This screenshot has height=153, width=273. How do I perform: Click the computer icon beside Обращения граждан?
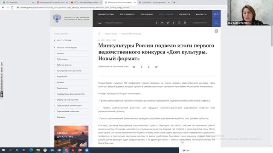click(100, 23)
